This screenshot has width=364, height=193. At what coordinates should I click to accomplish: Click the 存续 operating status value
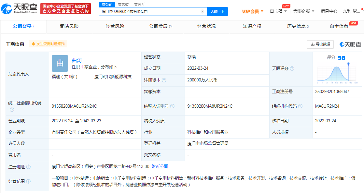point(191,57)
